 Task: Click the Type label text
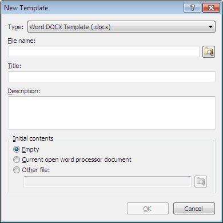(15, 27)
